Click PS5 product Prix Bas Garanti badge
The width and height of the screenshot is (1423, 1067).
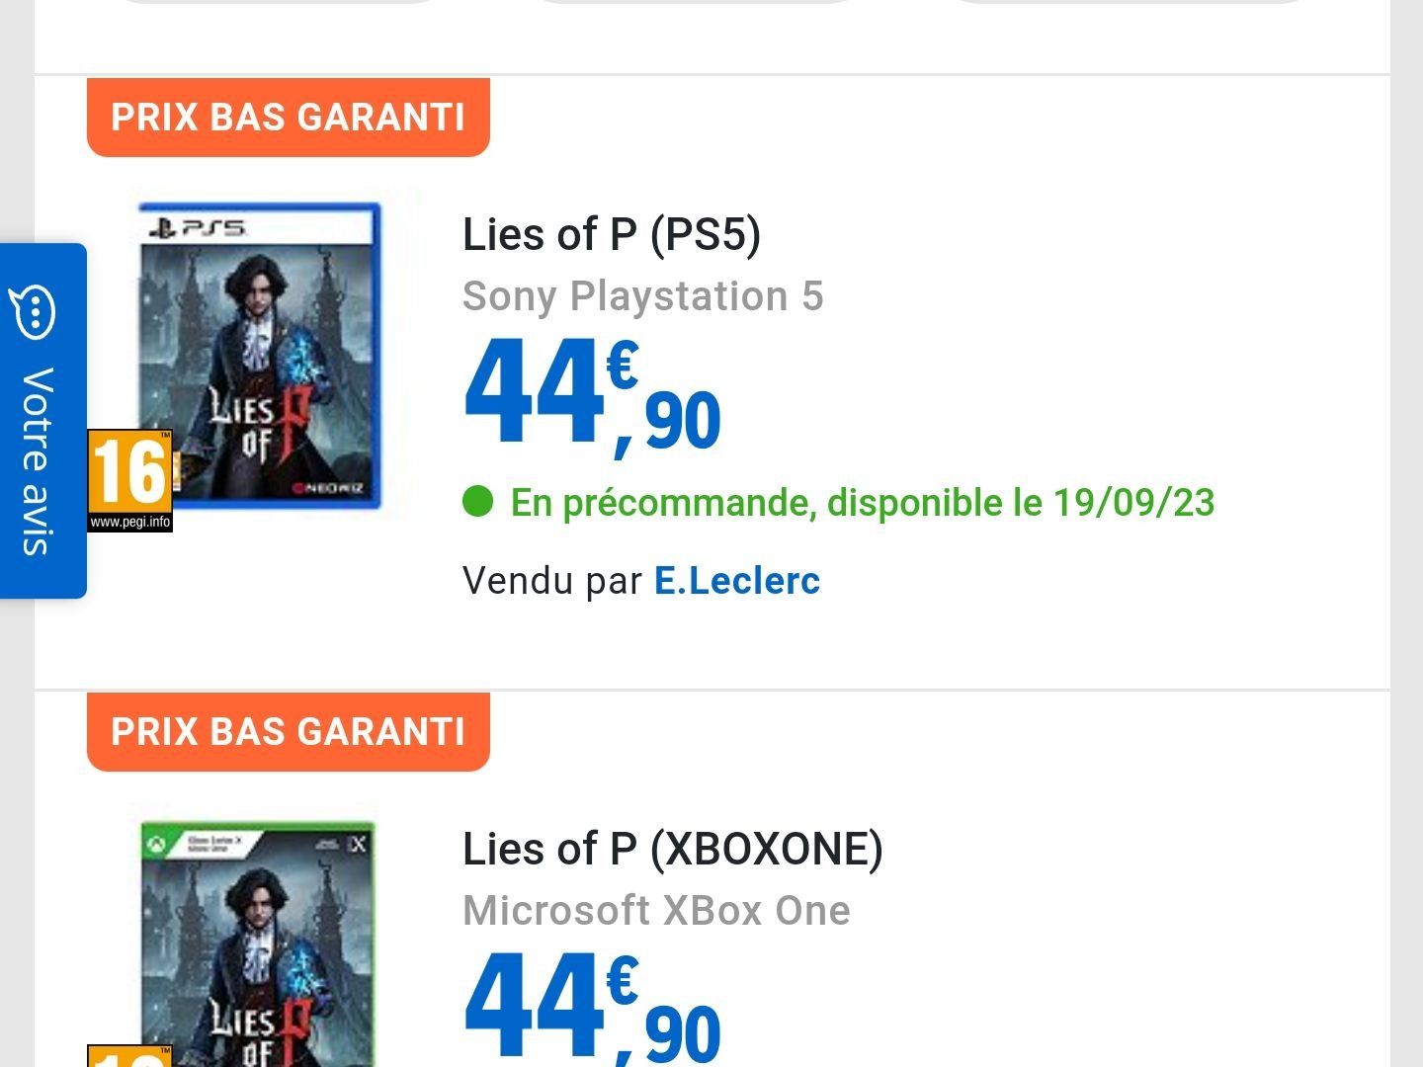289,117
